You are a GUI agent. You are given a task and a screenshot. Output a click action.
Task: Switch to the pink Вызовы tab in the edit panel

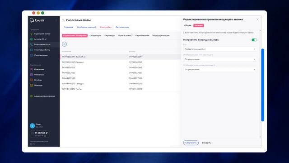[199, 25]
